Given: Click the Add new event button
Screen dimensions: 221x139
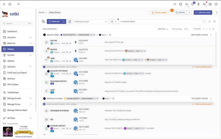Looking at the screenshot, I should click(x=203, y=13).
